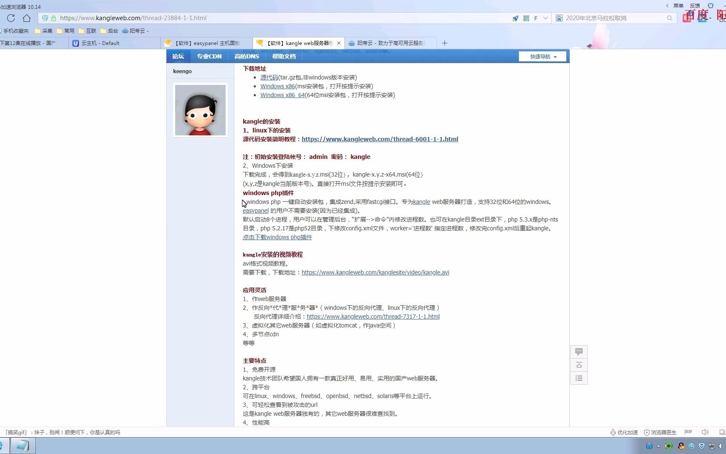The image size is (726, 454).
Task: Open the 手机收藏夹 bookmark
Action: point(15,31)
